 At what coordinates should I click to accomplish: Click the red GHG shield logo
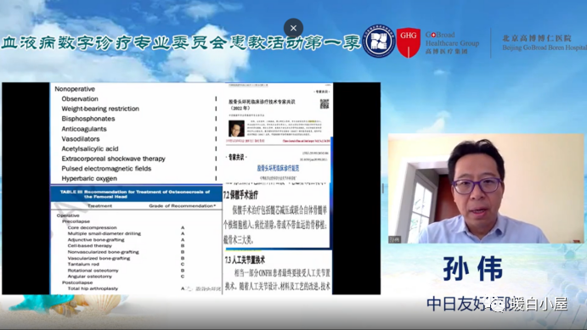click(x=408, y=42)
